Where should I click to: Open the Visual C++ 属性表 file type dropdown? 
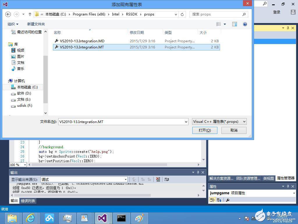[x=219, y=122]
